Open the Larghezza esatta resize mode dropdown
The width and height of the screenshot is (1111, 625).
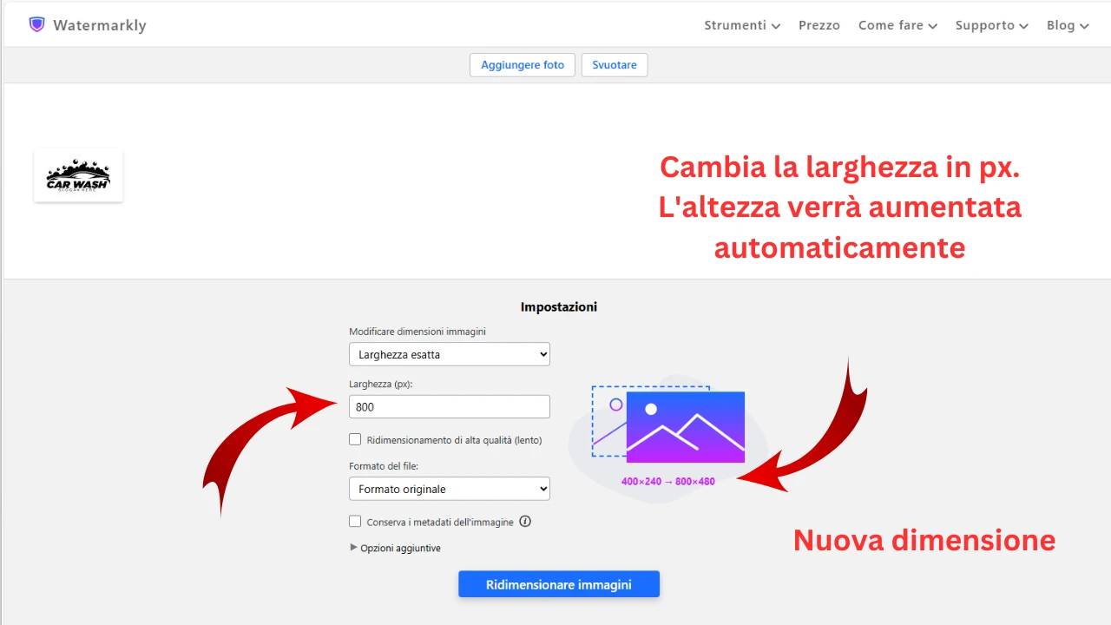point(450,354)
